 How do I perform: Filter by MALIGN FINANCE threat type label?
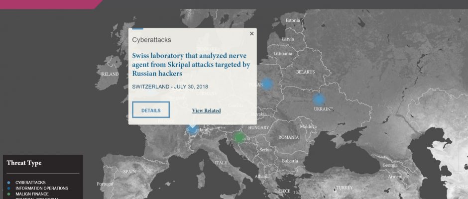32,194
